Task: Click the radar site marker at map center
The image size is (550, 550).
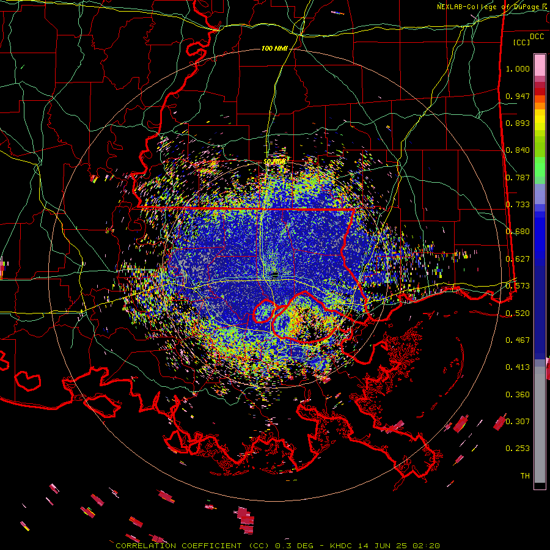Action: coord(276,274)
